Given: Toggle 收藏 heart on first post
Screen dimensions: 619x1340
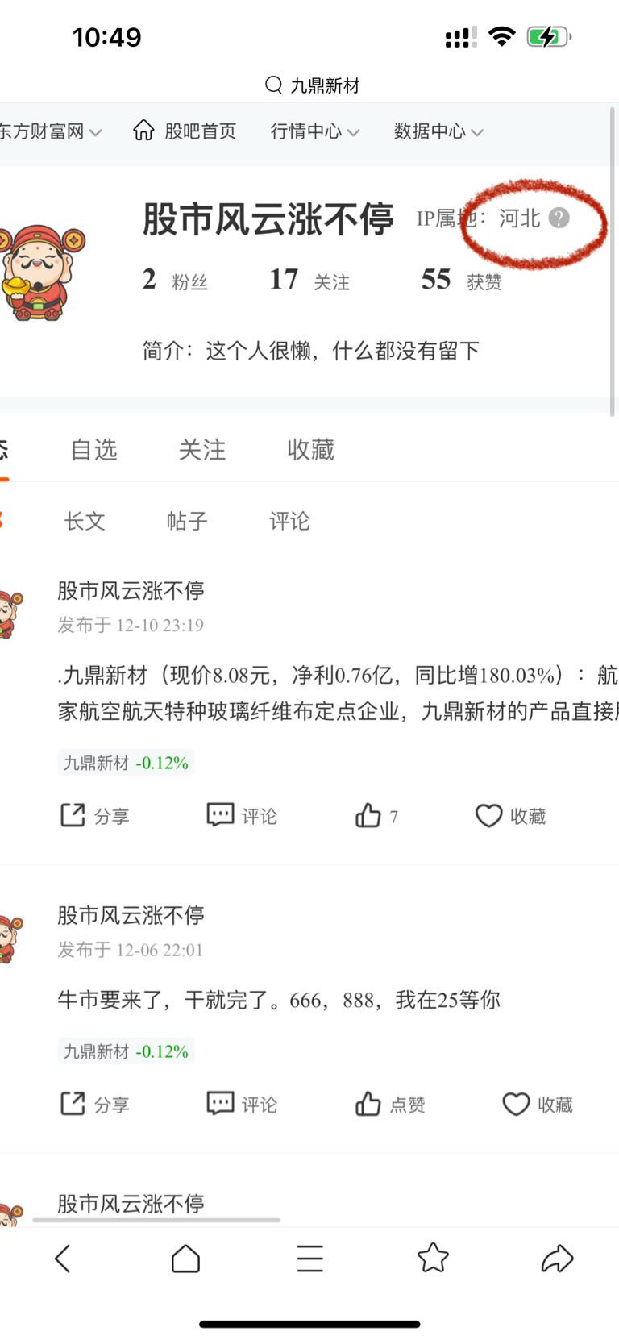Looking at the screenshot, I should click(510, 816).
